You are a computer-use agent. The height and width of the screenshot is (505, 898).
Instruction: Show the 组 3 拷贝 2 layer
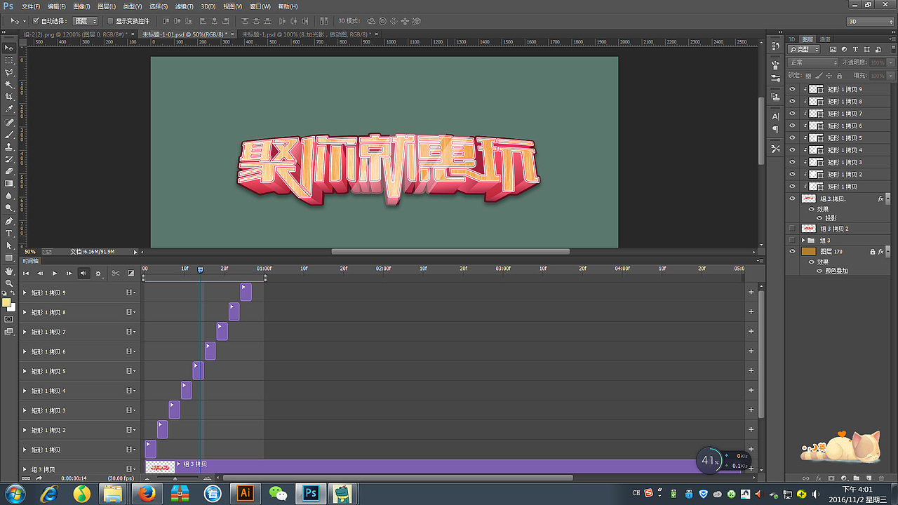tap(793, 228)
